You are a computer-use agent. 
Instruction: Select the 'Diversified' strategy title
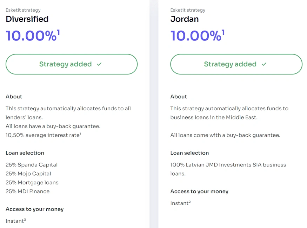coord(27,19)
